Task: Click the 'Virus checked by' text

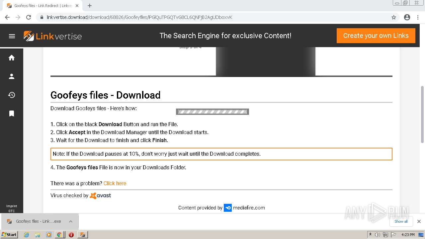Action: click(69, 196)
